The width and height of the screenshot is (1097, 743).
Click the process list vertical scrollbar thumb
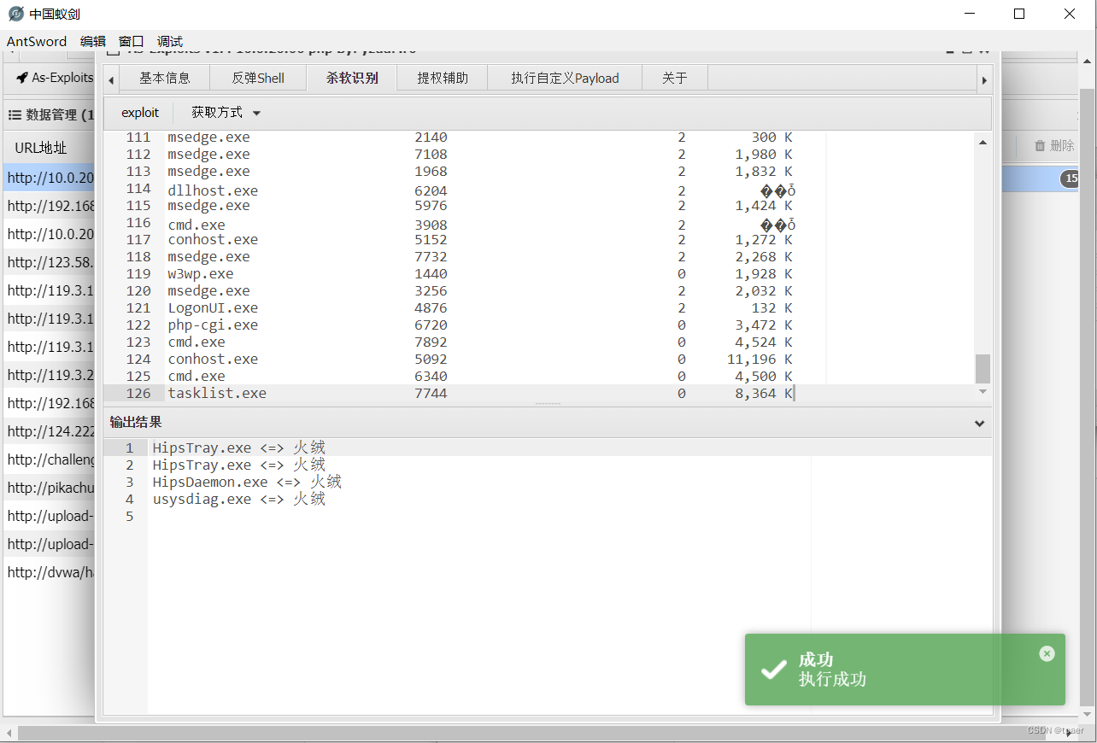983,369
